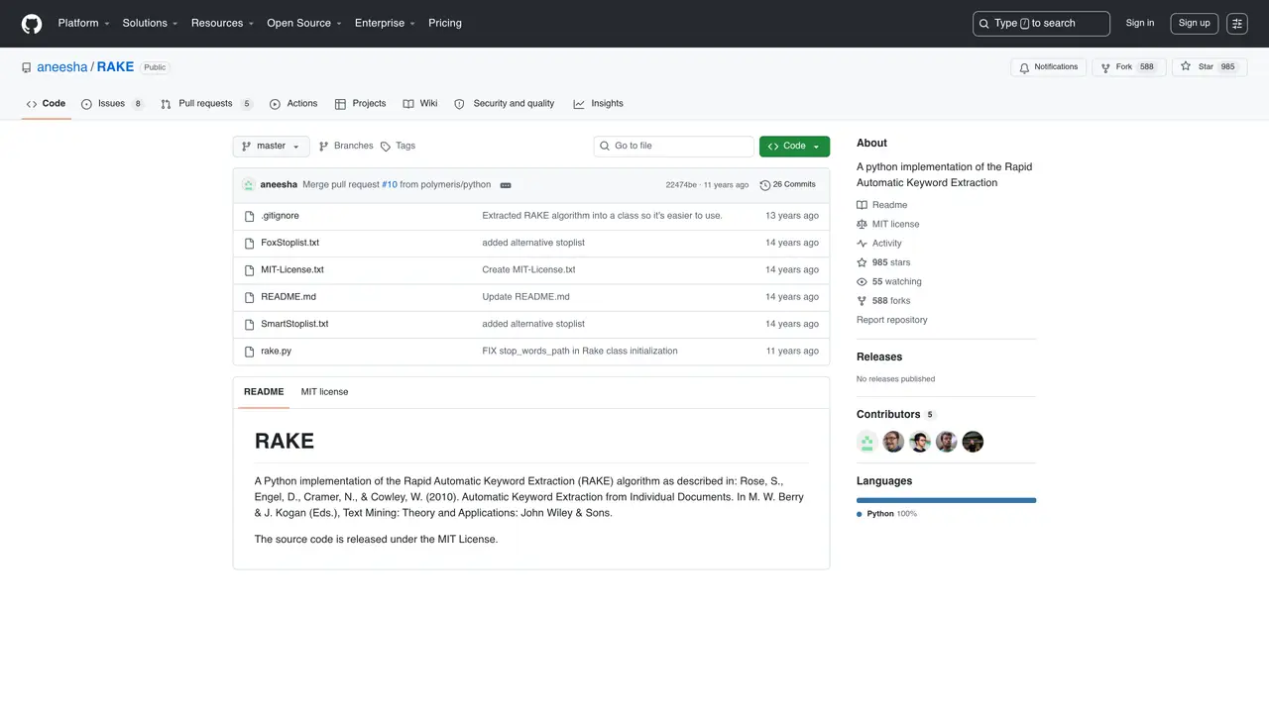Click the Sign up button
This screenshot has width=1269, height=713.
1194,24
